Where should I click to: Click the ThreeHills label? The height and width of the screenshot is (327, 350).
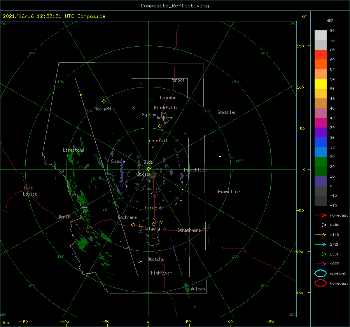click(195, 170)
